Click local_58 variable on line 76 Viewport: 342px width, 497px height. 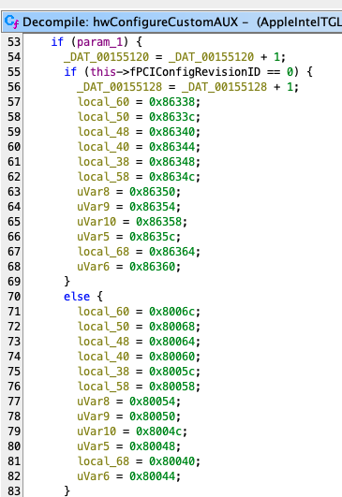[x=103, y=387]
